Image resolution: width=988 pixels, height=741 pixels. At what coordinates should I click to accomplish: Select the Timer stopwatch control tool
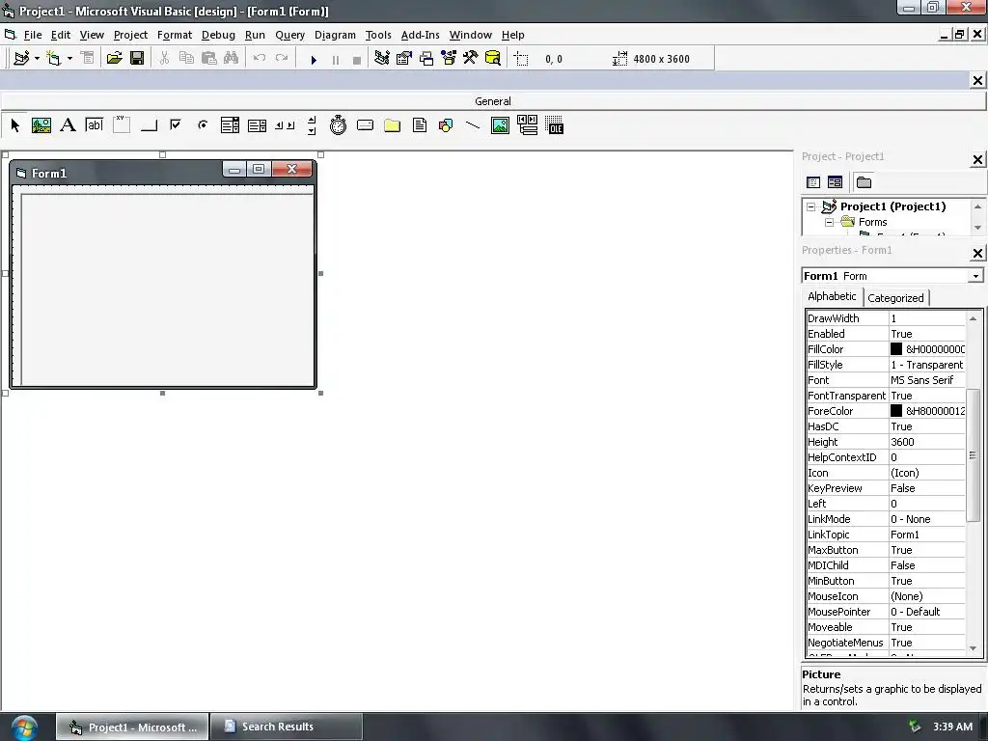pos(339,125)
